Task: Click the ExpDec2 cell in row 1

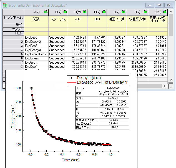Action: pos(36,37)
